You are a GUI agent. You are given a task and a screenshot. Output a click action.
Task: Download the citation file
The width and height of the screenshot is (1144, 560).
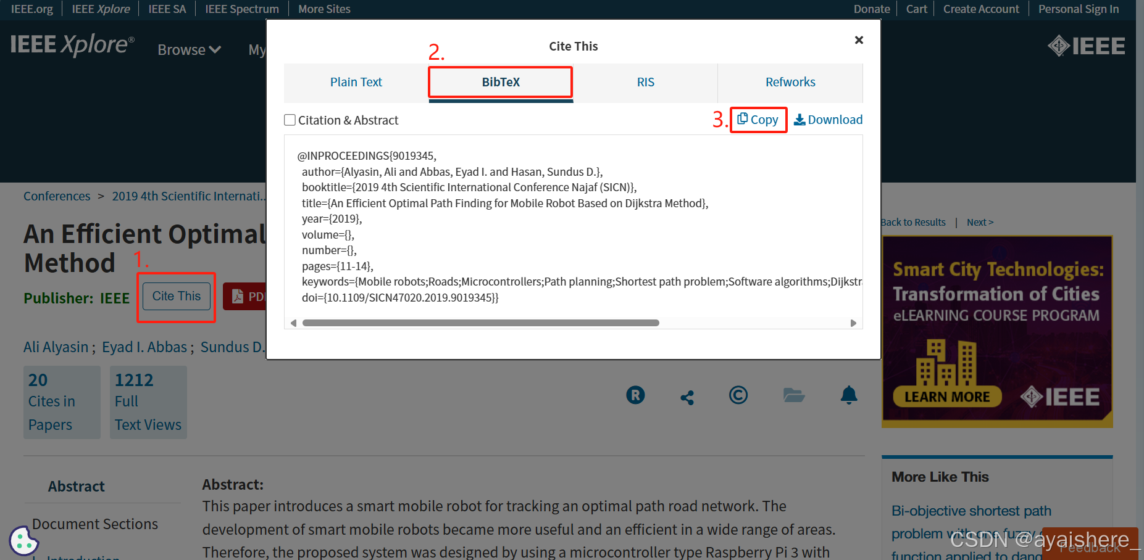(828, 120)
